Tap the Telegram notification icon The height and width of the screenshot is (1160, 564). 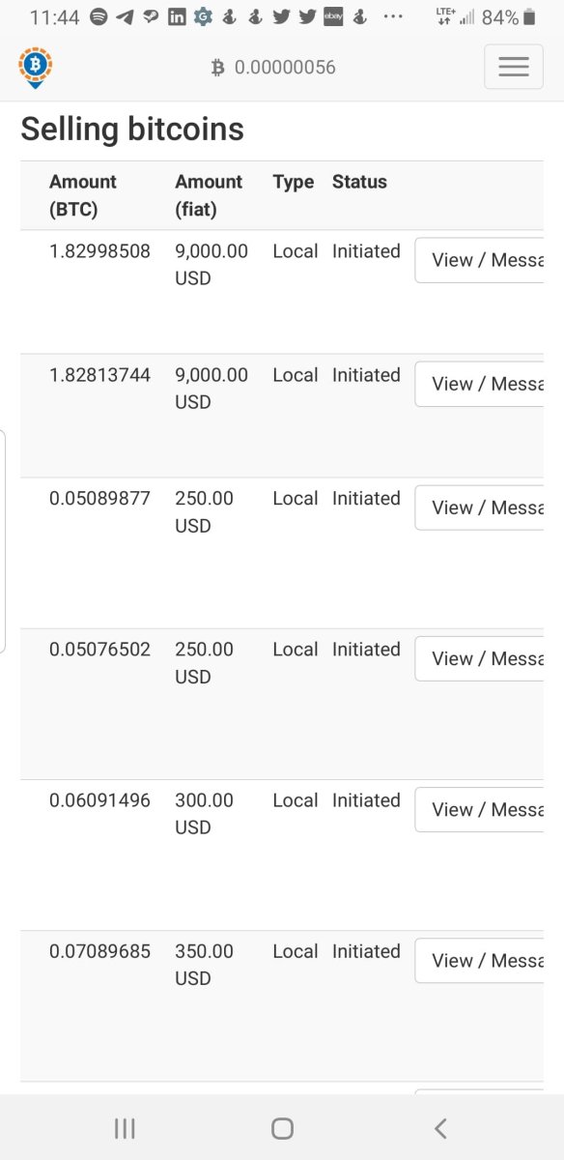125,17
